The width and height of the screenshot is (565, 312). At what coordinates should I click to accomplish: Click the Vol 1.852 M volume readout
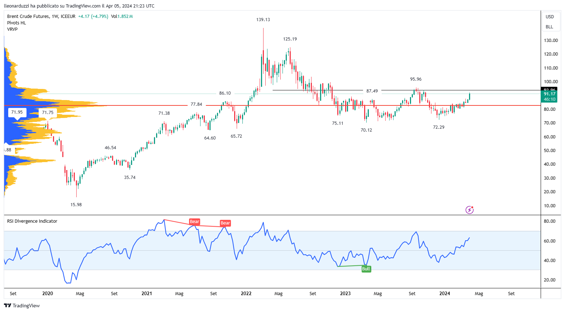click(x=122, y=16)
